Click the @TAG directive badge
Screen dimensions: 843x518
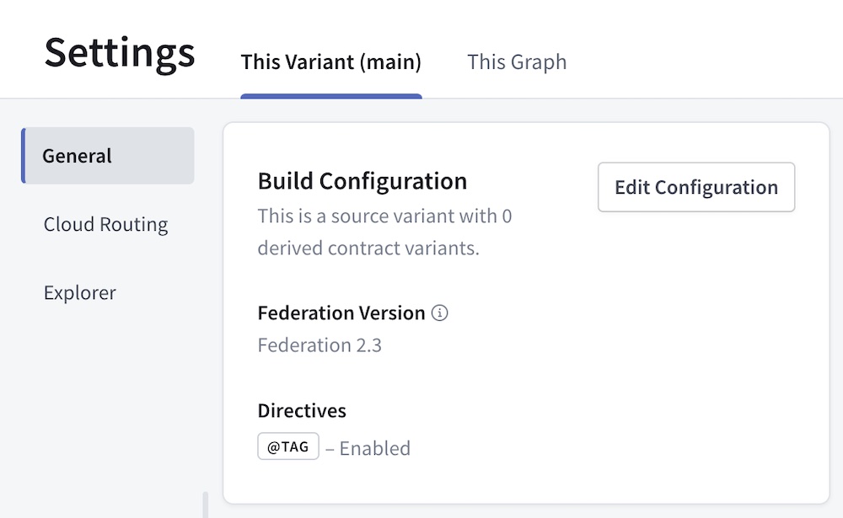tap(287, 446)
